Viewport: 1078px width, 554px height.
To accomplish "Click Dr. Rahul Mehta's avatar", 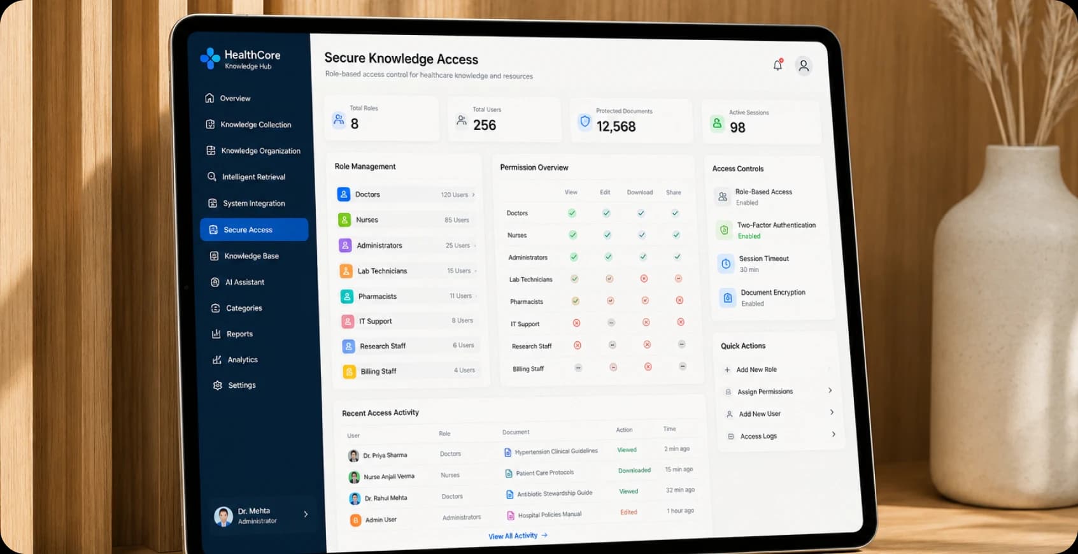I will (355, 499).
